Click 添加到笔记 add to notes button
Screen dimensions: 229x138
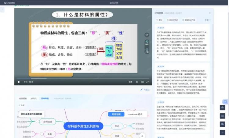coord(172,20)
